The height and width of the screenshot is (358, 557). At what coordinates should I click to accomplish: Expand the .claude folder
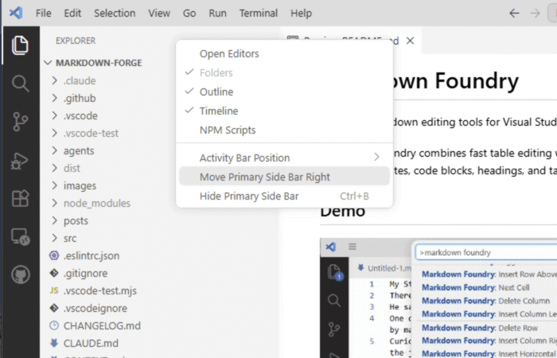(x=54, y=80)
